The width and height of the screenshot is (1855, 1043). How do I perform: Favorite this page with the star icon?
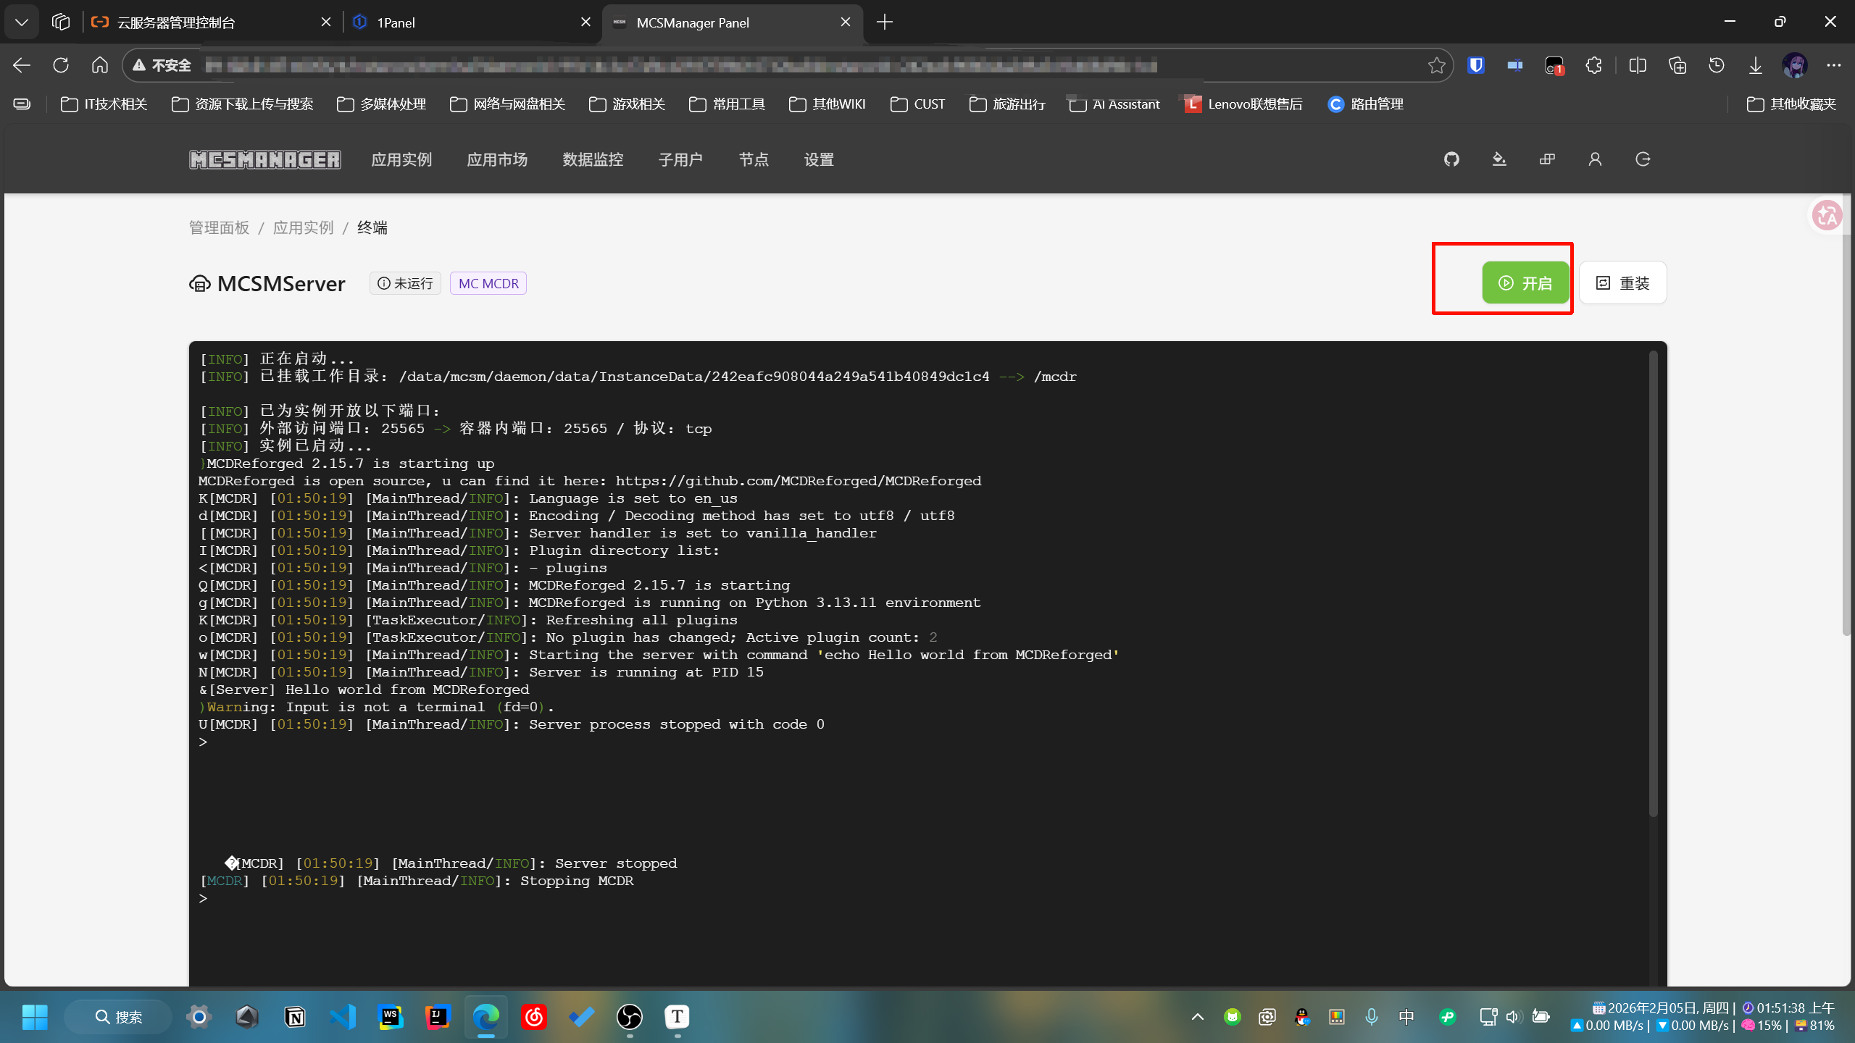pyautogui.click(x=1436, y=65)
